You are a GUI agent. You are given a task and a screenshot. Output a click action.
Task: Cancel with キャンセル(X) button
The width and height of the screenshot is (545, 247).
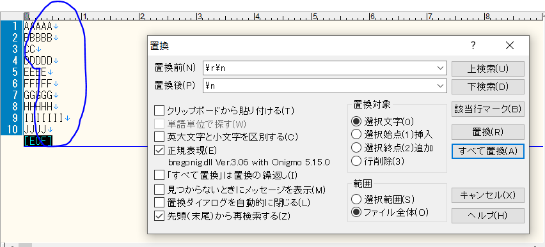487,195
